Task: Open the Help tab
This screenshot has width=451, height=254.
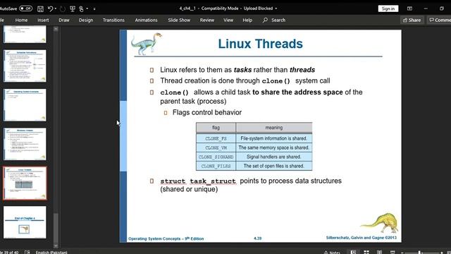Action: (247, 20)
